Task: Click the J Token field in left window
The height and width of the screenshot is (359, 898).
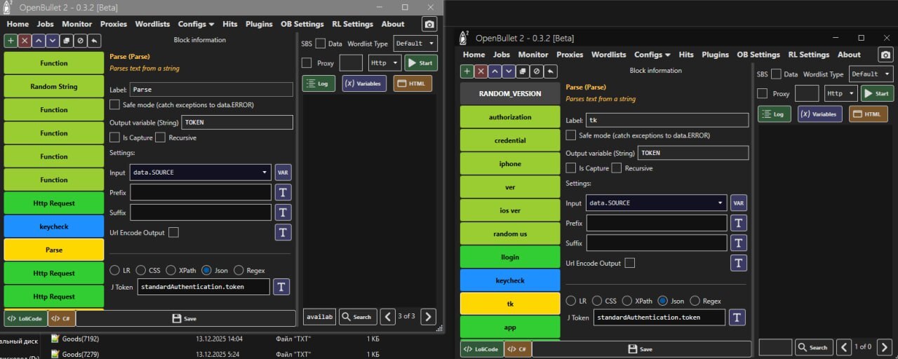Action: pyautogui.click(x=203, y=287)
